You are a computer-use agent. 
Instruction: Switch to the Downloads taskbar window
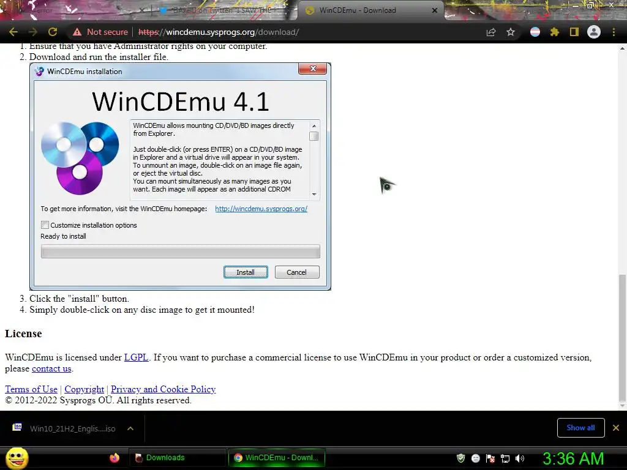pyautogui.click(x=177, y=458)
